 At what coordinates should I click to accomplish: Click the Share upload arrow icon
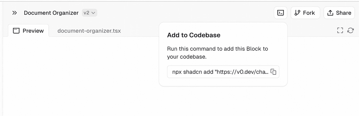point(330,13)
